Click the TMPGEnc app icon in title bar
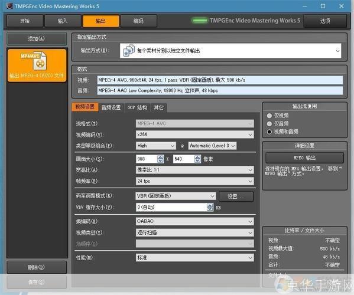354x295 pixels. [x=9, y=6]
